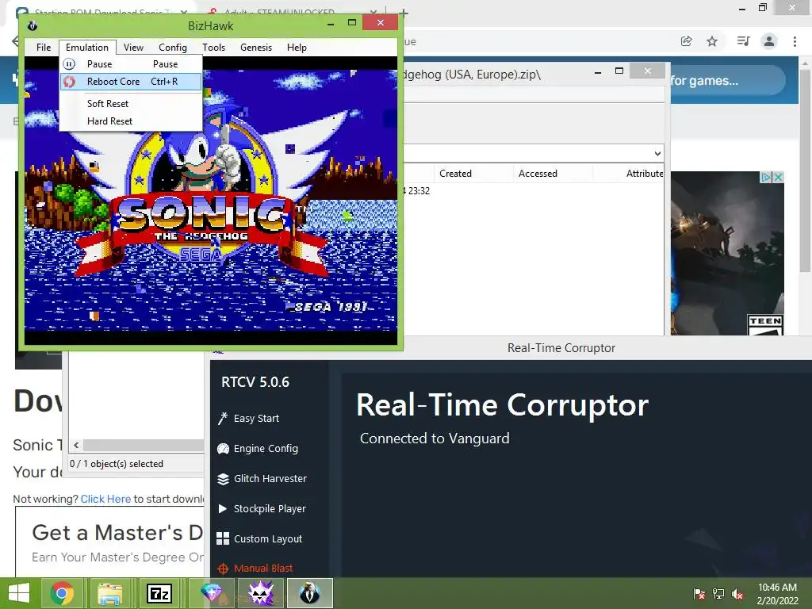The image size is (812, 609).
Task: Open the gem icon app in taskbar
Action: 211,593
